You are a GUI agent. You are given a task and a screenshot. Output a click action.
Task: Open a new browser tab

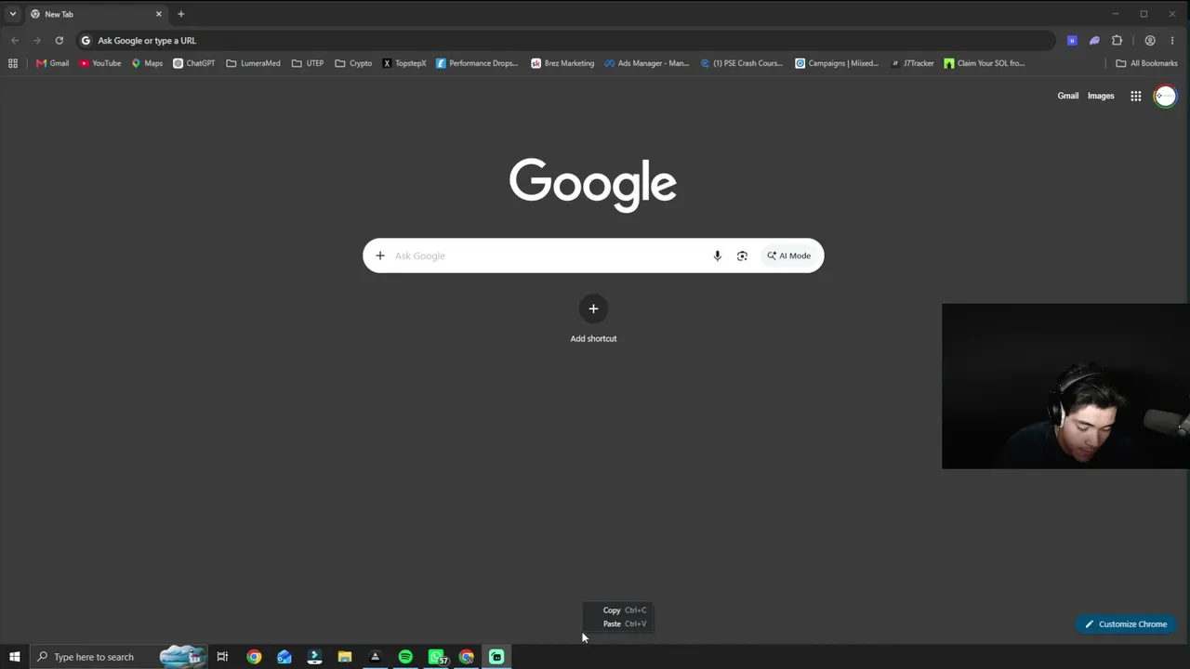(x=180, y=14)
